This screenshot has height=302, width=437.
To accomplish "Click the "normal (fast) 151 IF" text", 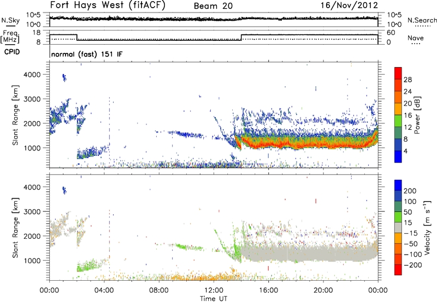I will pyautogui.click(x=87, y=54).
